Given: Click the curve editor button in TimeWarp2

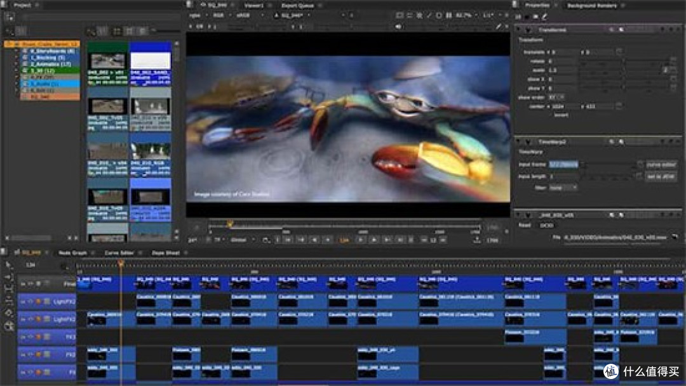Looking at the screenshot, I should [661, 165].
